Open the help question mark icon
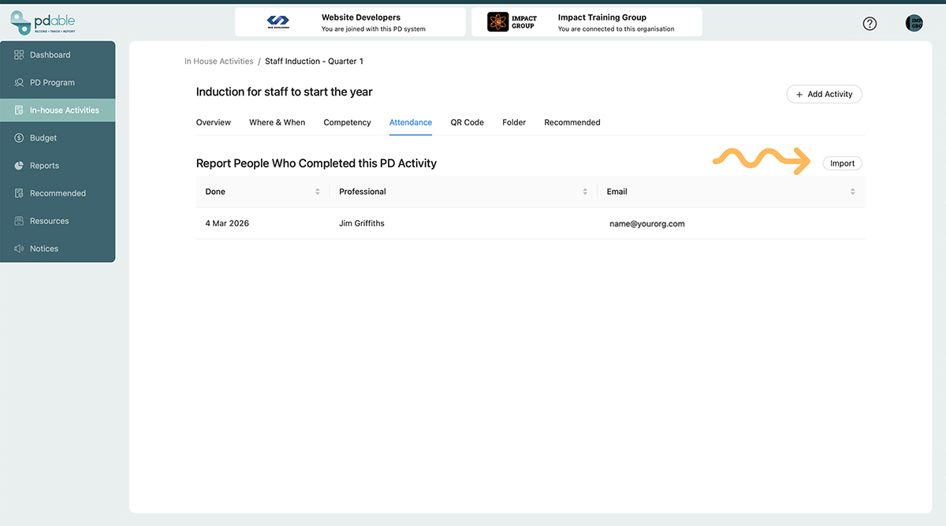Image resolution: width=946 pixels, height=526 pixels. (x=870, y=24)
